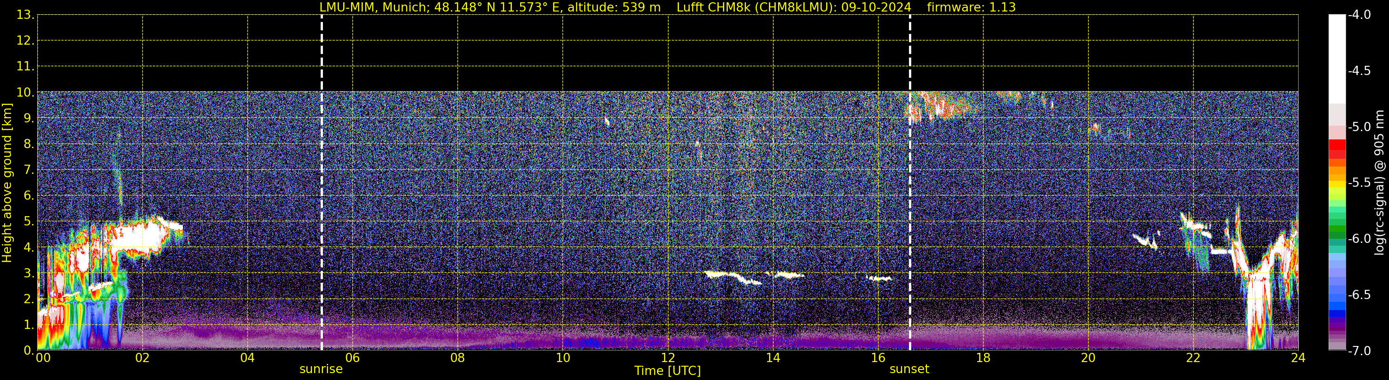This screenshot has height=380, width=1389.
Task: Click the '6.' height tick label
Action: point(29,196)
